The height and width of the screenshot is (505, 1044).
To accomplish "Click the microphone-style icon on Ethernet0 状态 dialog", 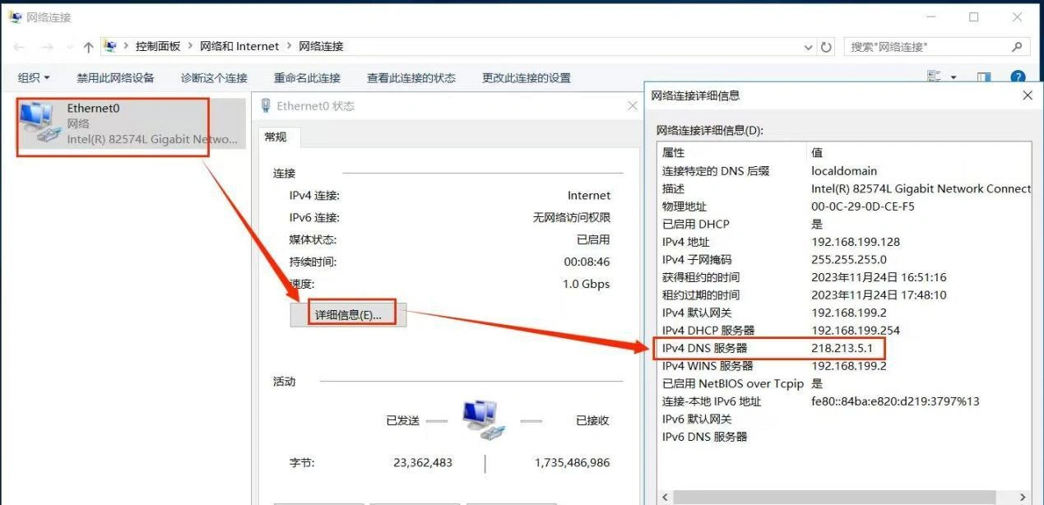I will pos(264,104).
